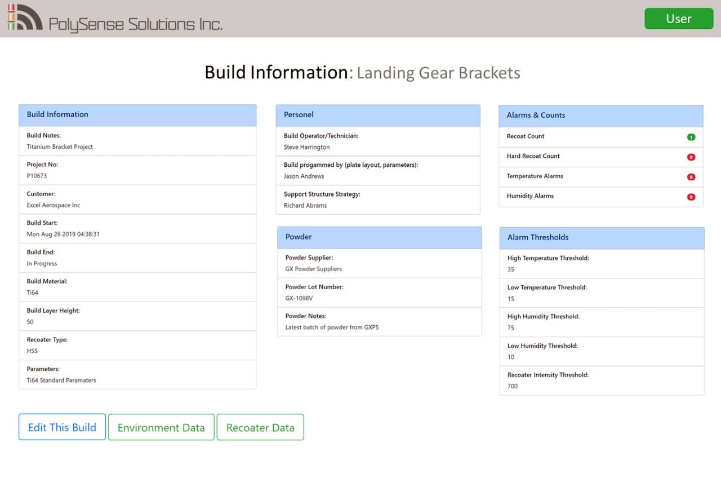Image resolution: width=721 pixels, height=483 pixels.
Task: Click the Build Operator Steve Harrington row
Action: tap(378, 141)
